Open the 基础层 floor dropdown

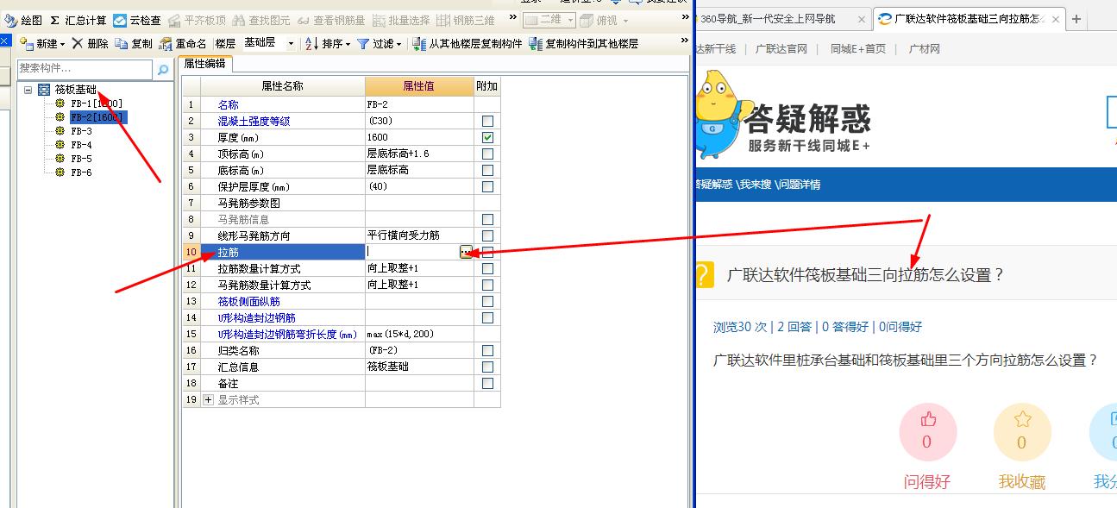(291, 43)
